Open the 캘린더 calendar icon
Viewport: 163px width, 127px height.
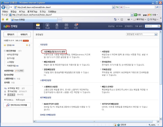pyautogui.click(x=66, y=26)
